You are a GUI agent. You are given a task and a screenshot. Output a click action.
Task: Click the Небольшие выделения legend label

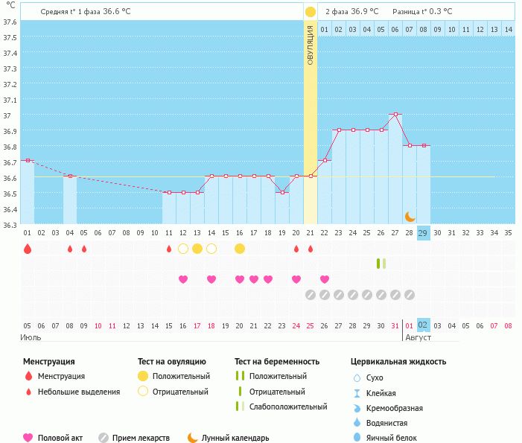(x=79, y=392)
